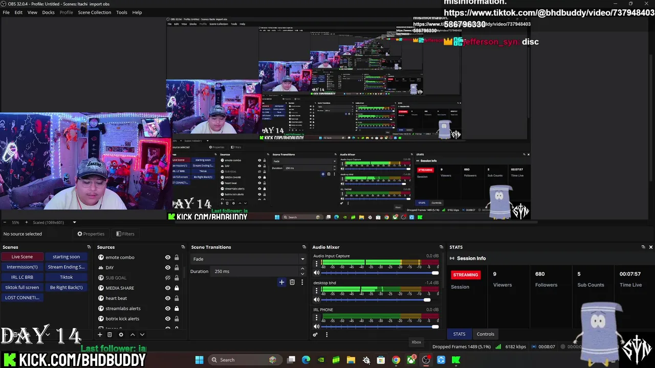Open source properties gear icon
This screenshot has height=368, width=655.
pos(121,335)
